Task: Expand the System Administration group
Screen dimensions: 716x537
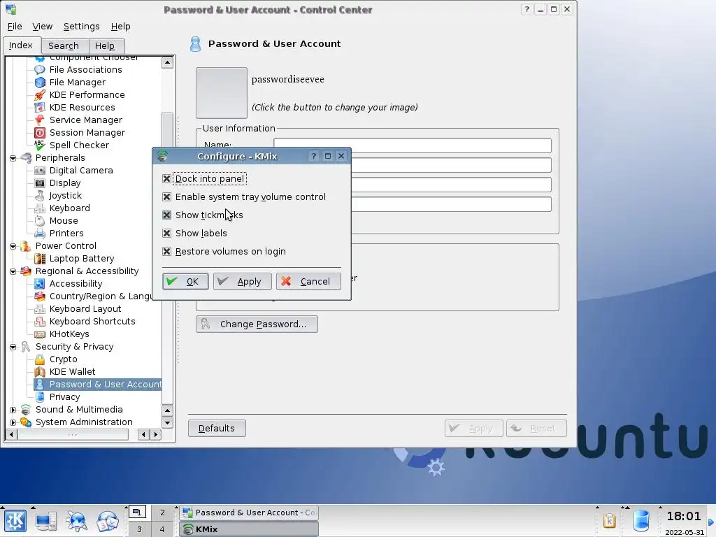Action: click(x=13, y=422)
